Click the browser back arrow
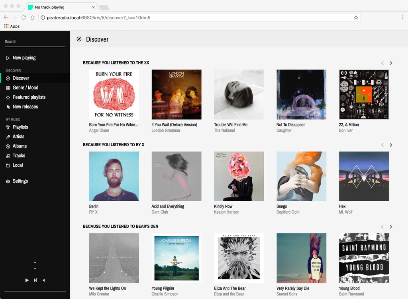 click(x=6, y=17)
